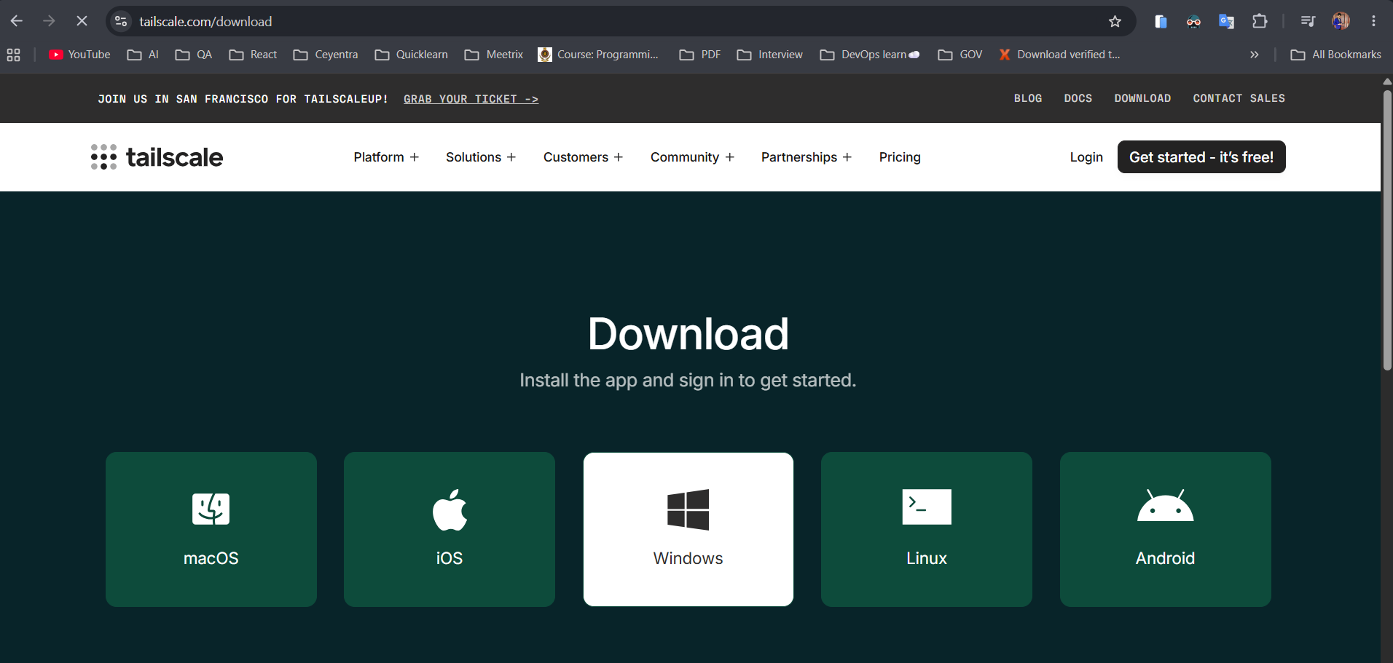Click the Login link
Screen dimensions: 1393x663
1086,157
